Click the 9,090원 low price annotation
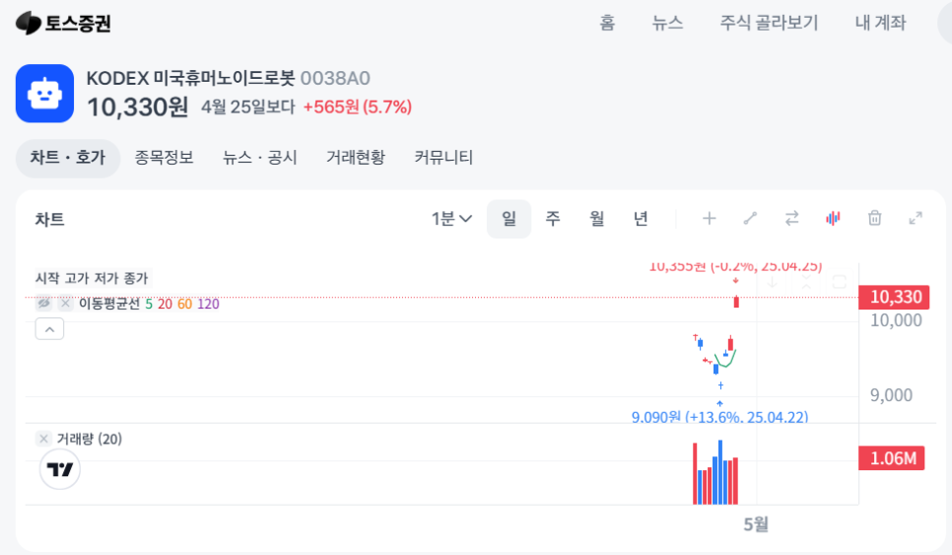The image size is (952, 555). [720, 417]
